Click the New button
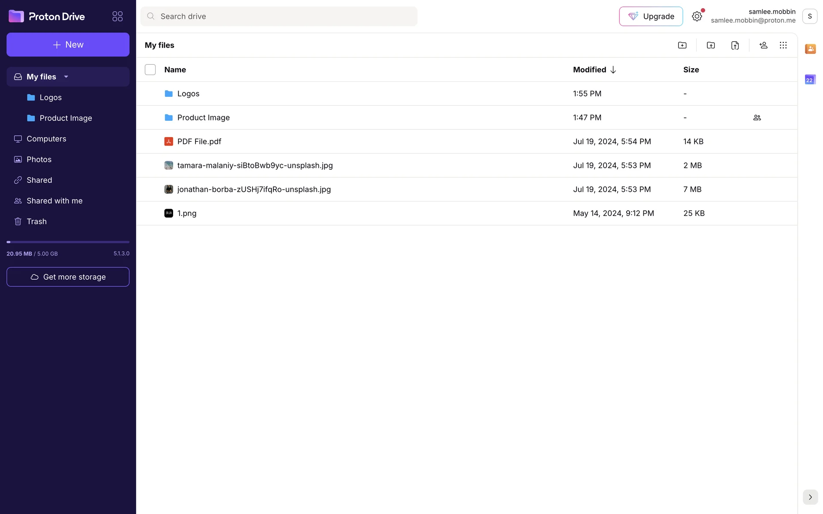The height and width of the screenshot is (514, 823). tap(68, 45)
